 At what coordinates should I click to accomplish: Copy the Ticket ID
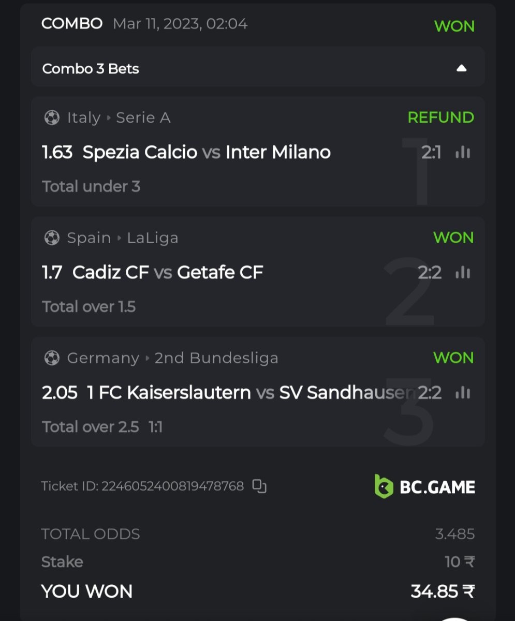click(x=259, y=486)
